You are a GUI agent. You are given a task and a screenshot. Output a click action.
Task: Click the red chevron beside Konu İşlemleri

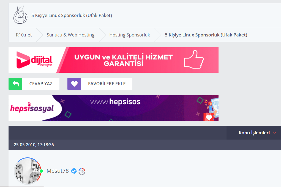[275, 133]
